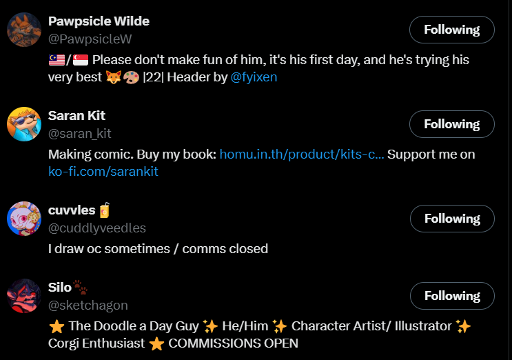Click Silo's profile avatar picture
The height and width of the screenshot is (360, 512).
coord(24,296)
